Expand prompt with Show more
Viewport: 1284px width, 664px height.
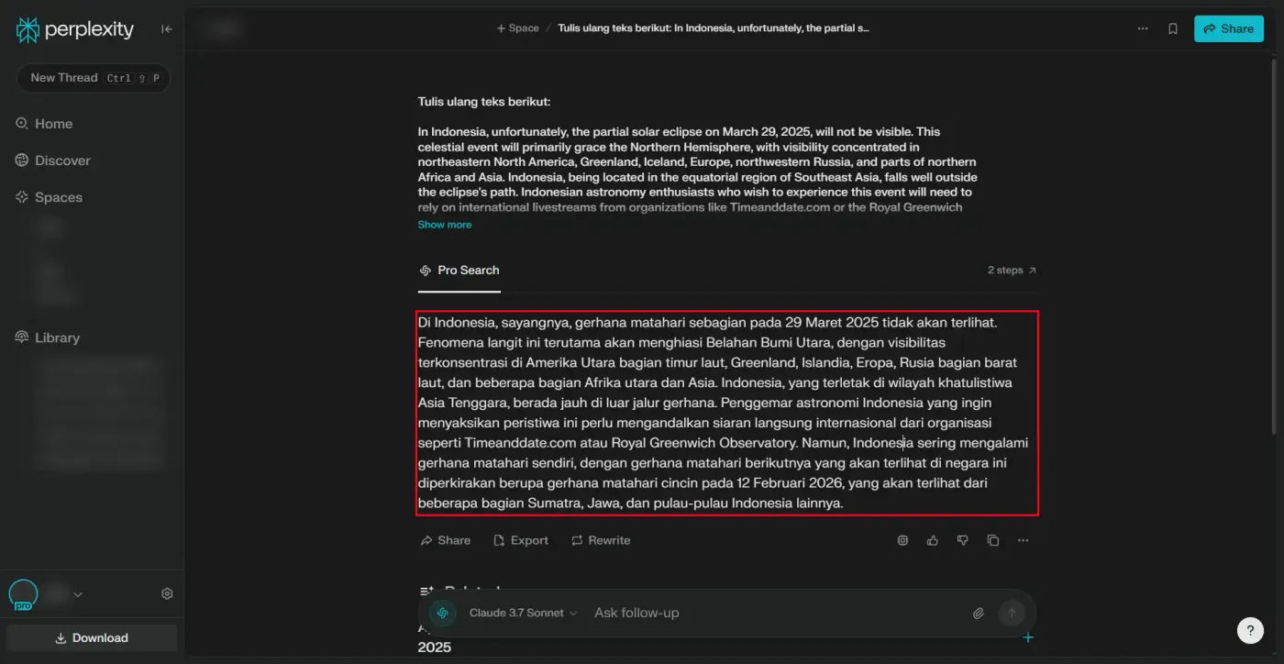pos(445,225)
